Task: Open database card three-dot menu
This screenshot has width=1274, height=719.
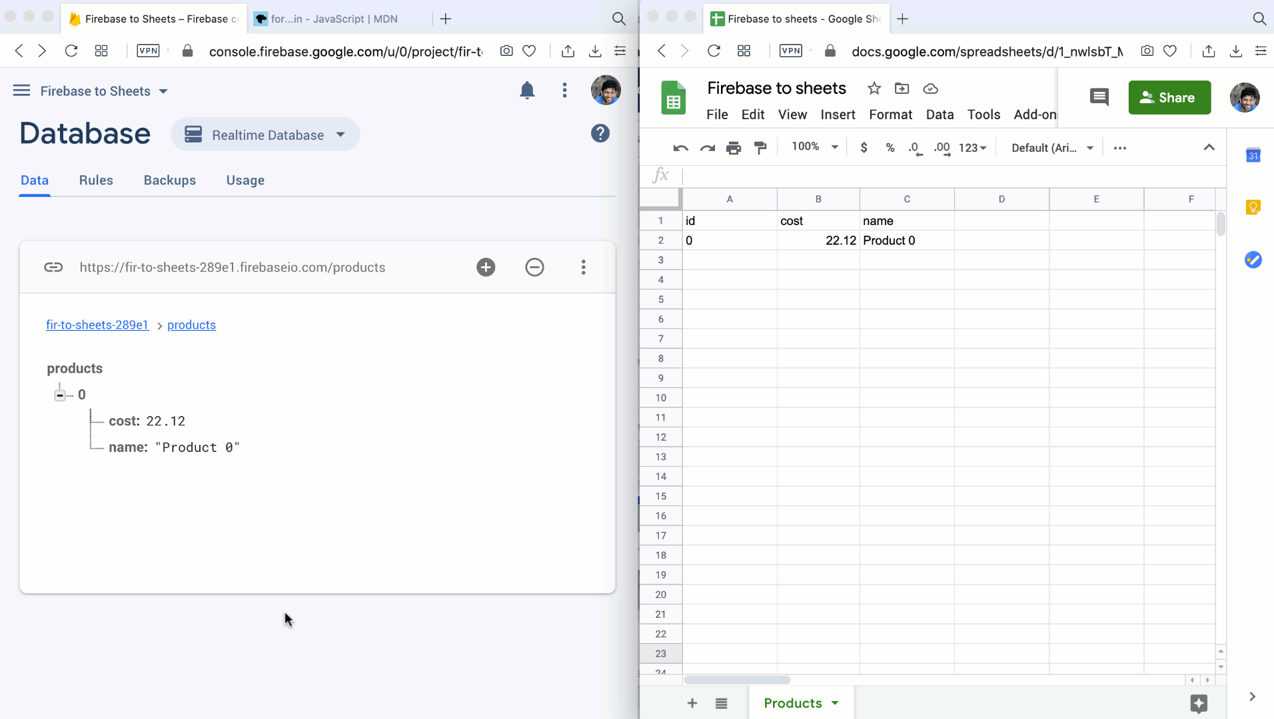Action: (x=583, y=268)
